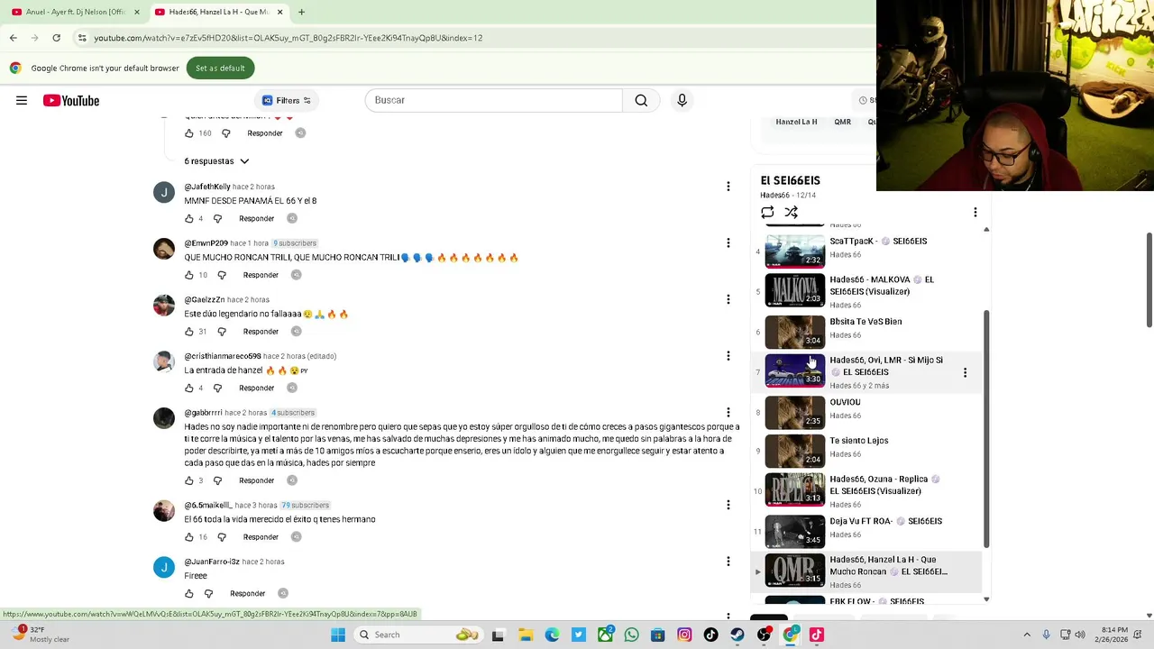
Task: Go to the YouTube home logo
Action: [71, 100]
